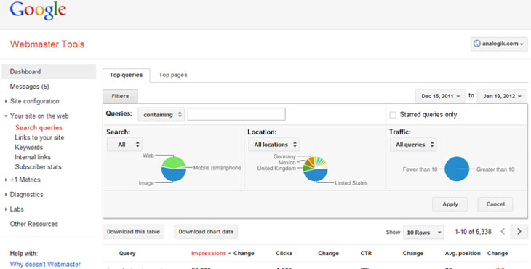
Task: Open Other Resources in the sidebar
Action: pos(34,224)
